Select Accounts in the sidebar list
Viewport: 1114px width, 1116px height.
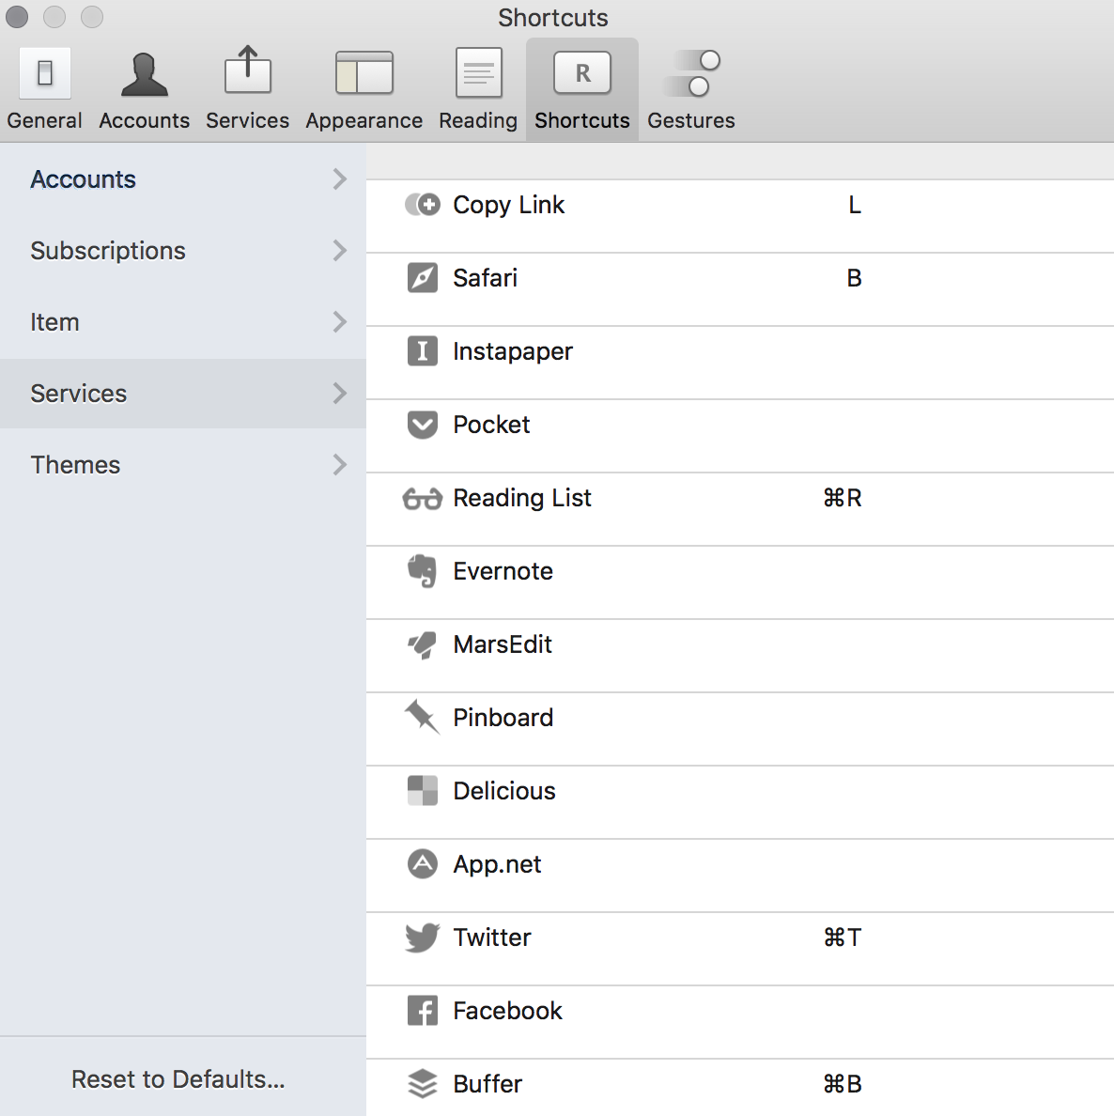pos(183,179)
